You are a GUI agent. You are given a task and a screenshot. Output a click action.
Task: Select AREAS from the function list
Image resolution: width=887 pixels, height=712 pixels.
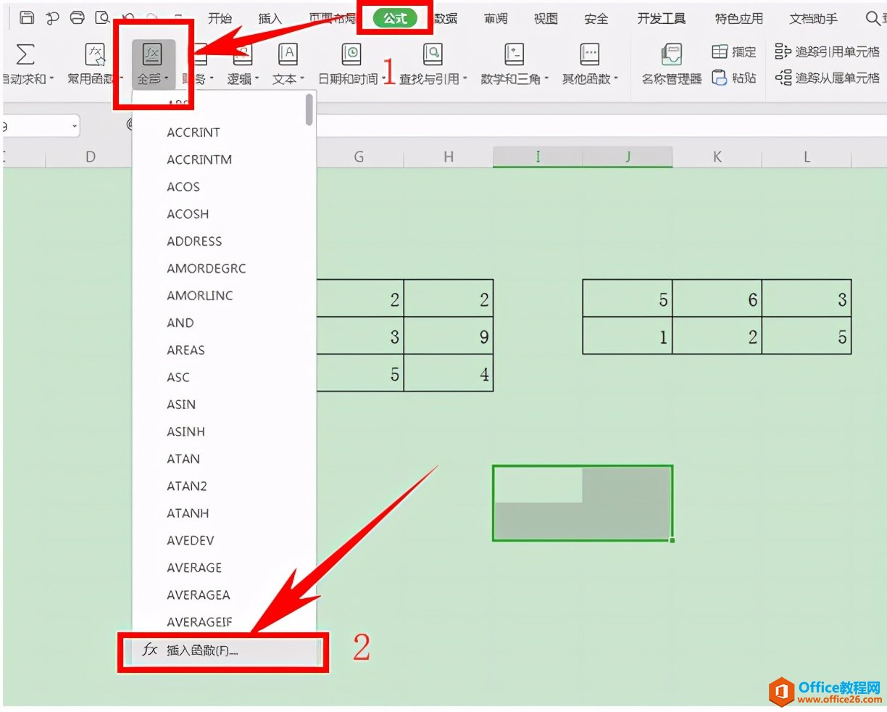click(186, 349)
